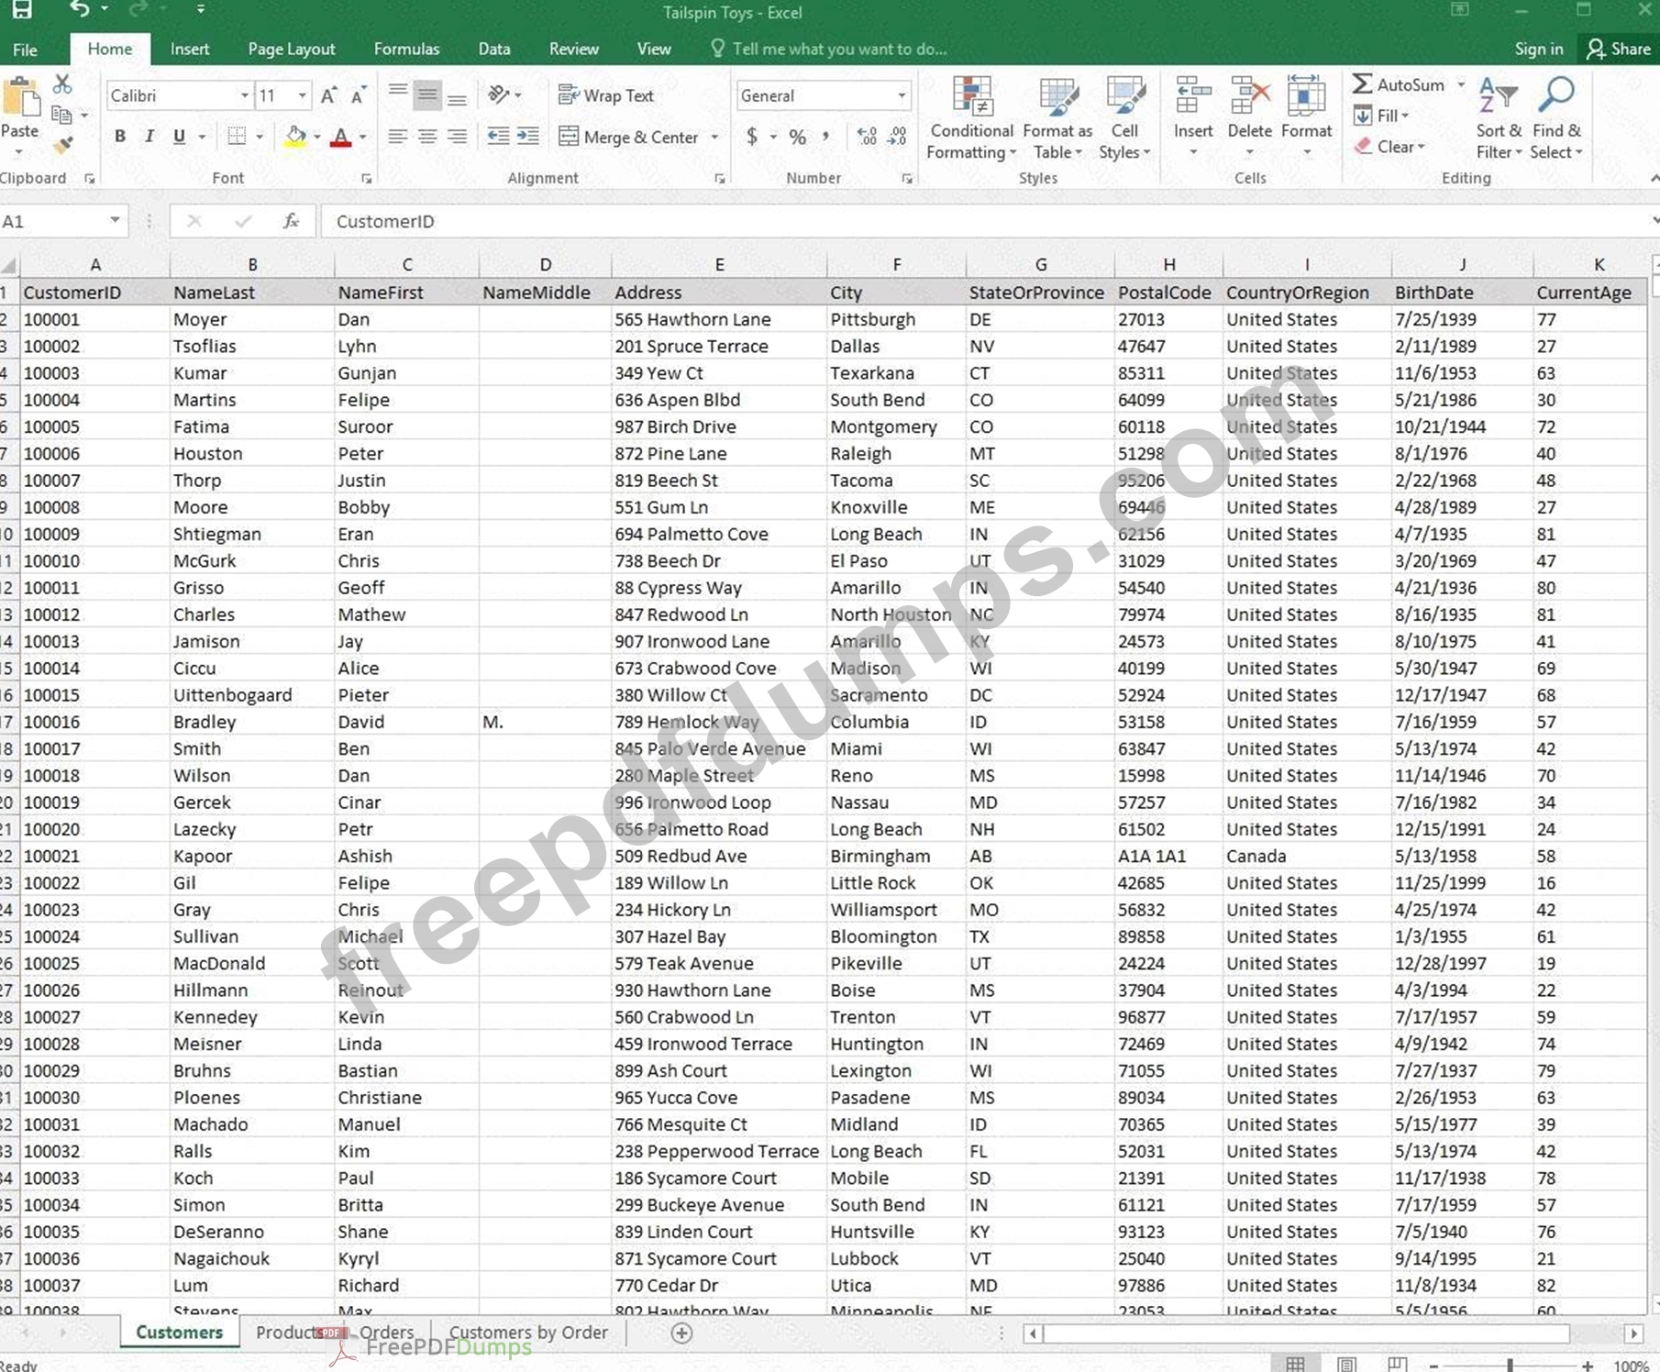Center text horizontally
Viewport: 1660px width, 1372px height.
426,137
